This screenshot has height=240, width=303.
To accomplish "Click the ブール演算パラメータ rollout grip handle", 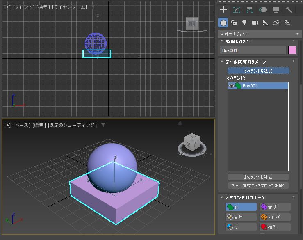I will 294,62.
